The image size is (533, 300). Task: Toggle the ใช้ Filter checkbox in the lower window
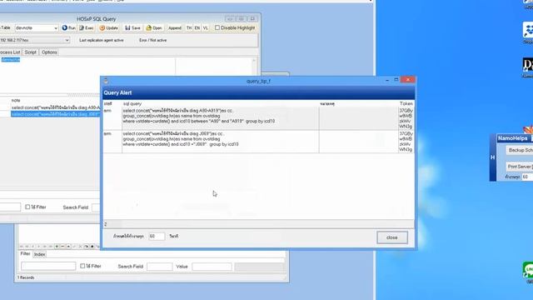(82, 266)
